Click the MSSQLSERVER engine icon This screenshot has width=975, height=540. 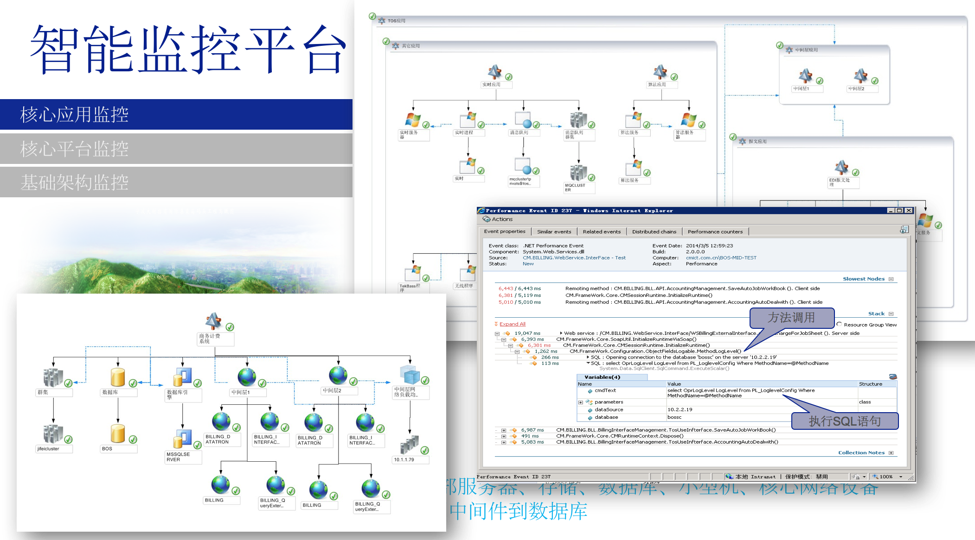(x=182, y=439)
